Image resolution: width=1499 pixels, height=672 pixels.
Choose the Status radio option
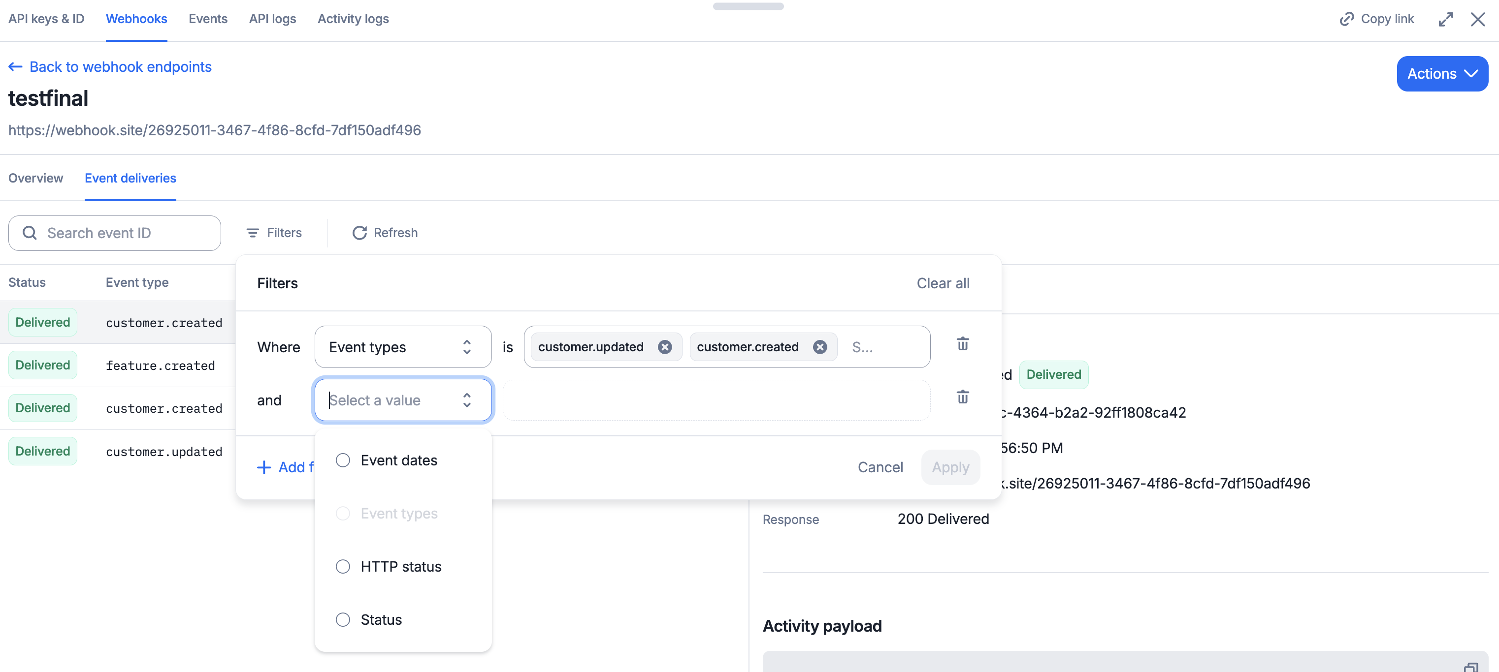pyautogui.click(x=343, y=620)
